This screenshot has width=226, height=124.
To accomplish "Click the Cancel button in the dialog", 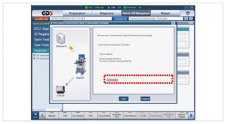I will click(x=145, y=99).
